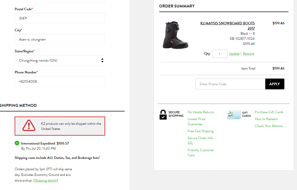
Task: Open the Purchase Gift Cards link
Action: (269, 112)
